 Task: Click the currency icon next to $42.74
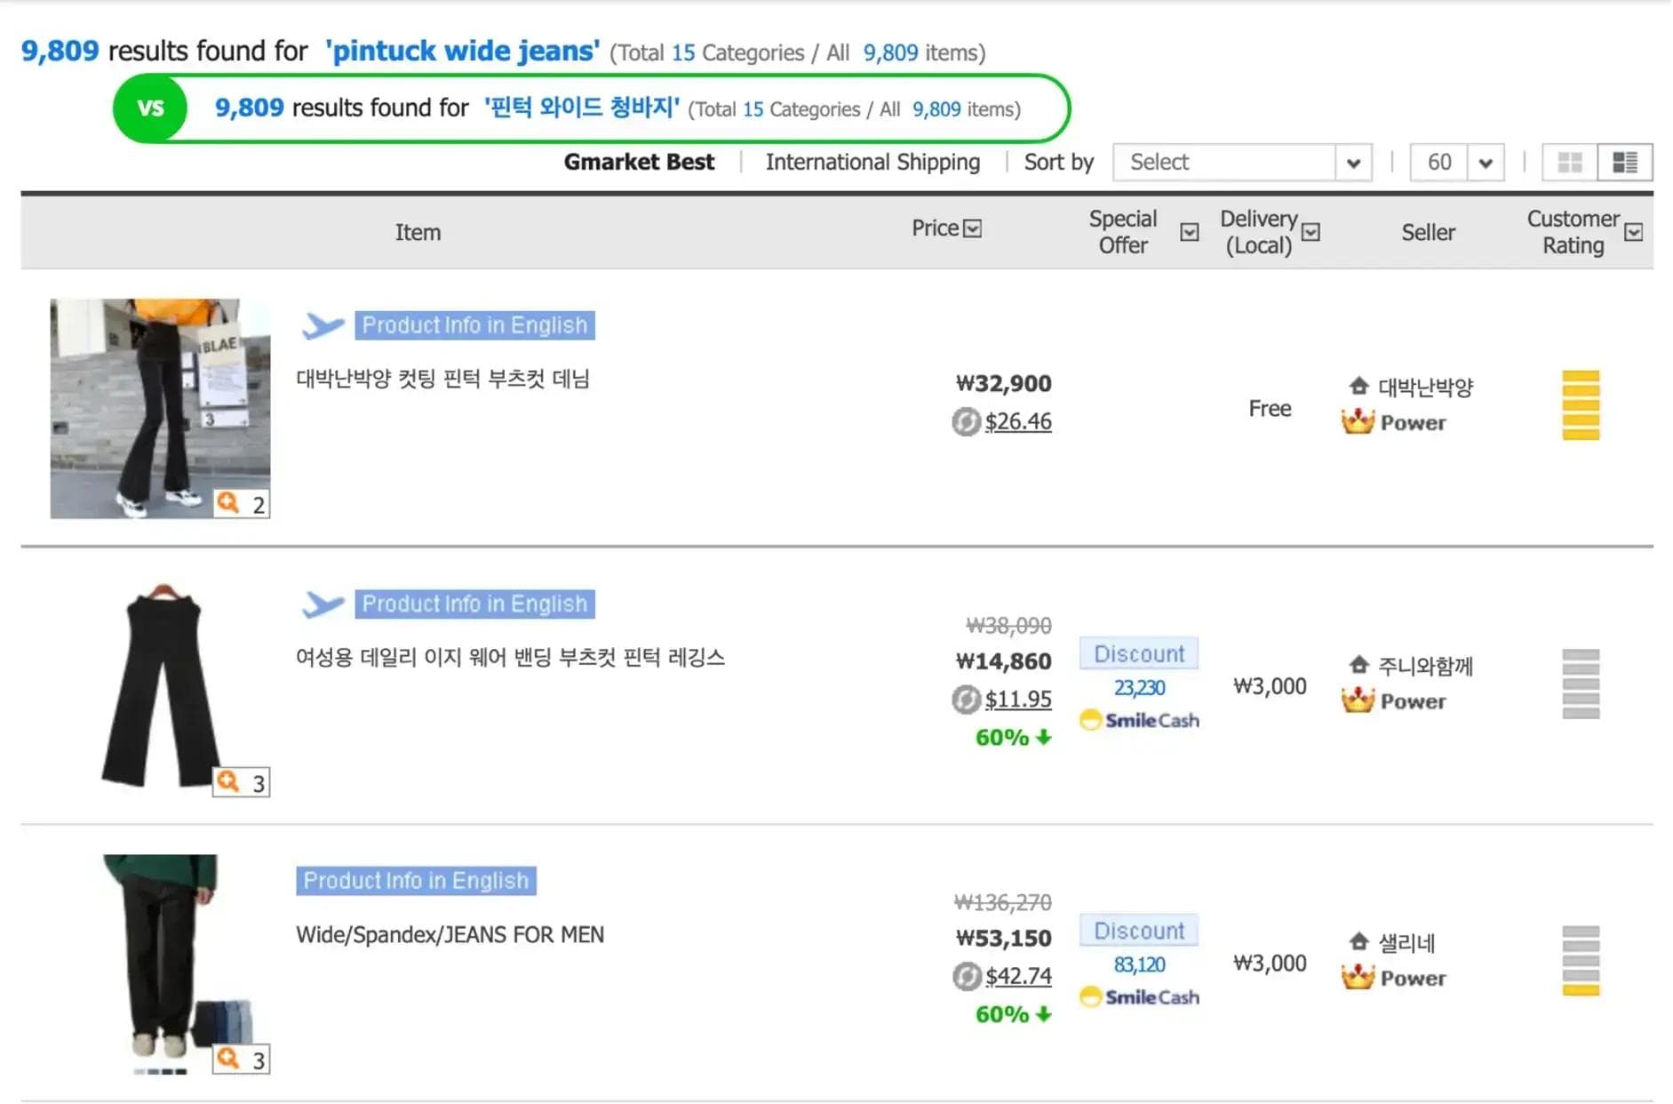pyautogui.click(x=967, y=976)
